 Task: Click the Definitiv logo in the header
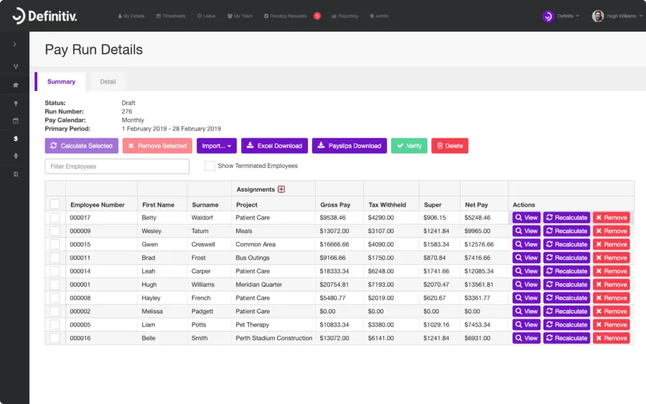45,16
